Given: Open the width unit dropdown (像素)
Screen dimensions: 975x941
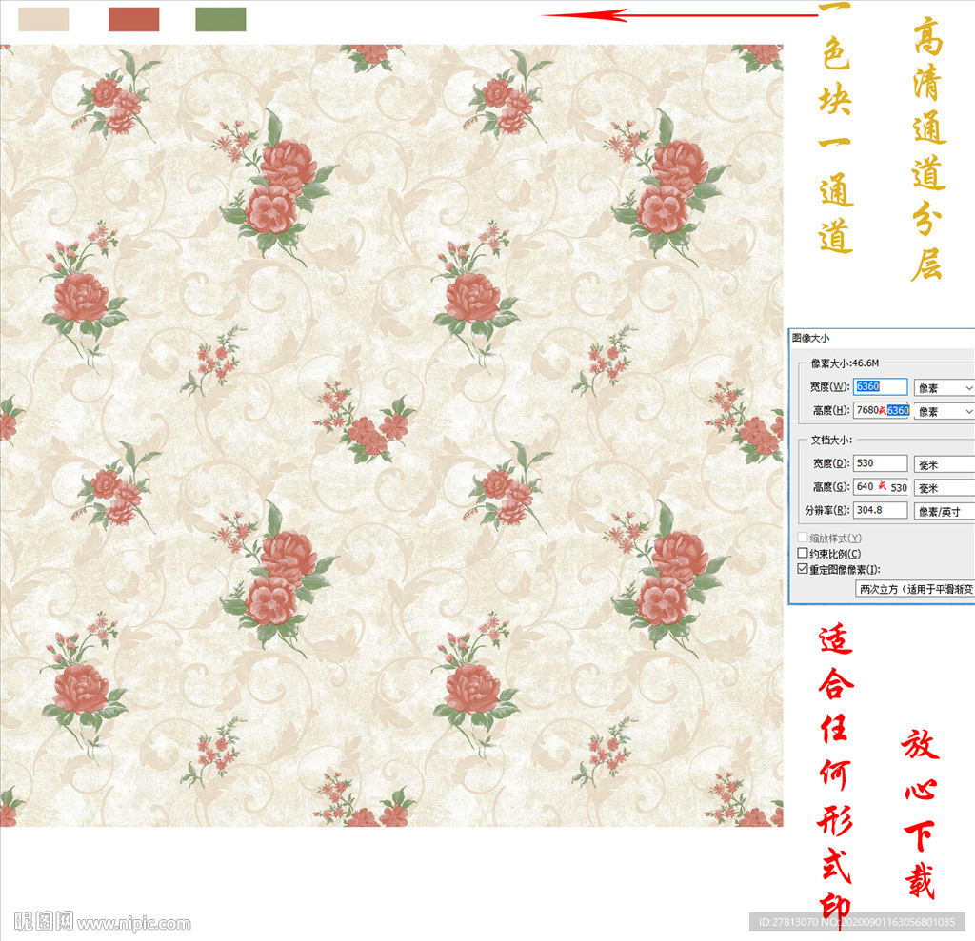Looking at the screenshot, I should [944, 388].
